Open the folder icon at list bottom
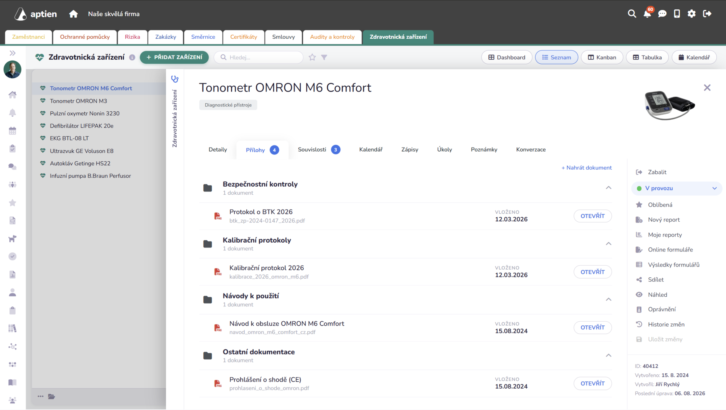The image size is (726, 410). [52, 397]
